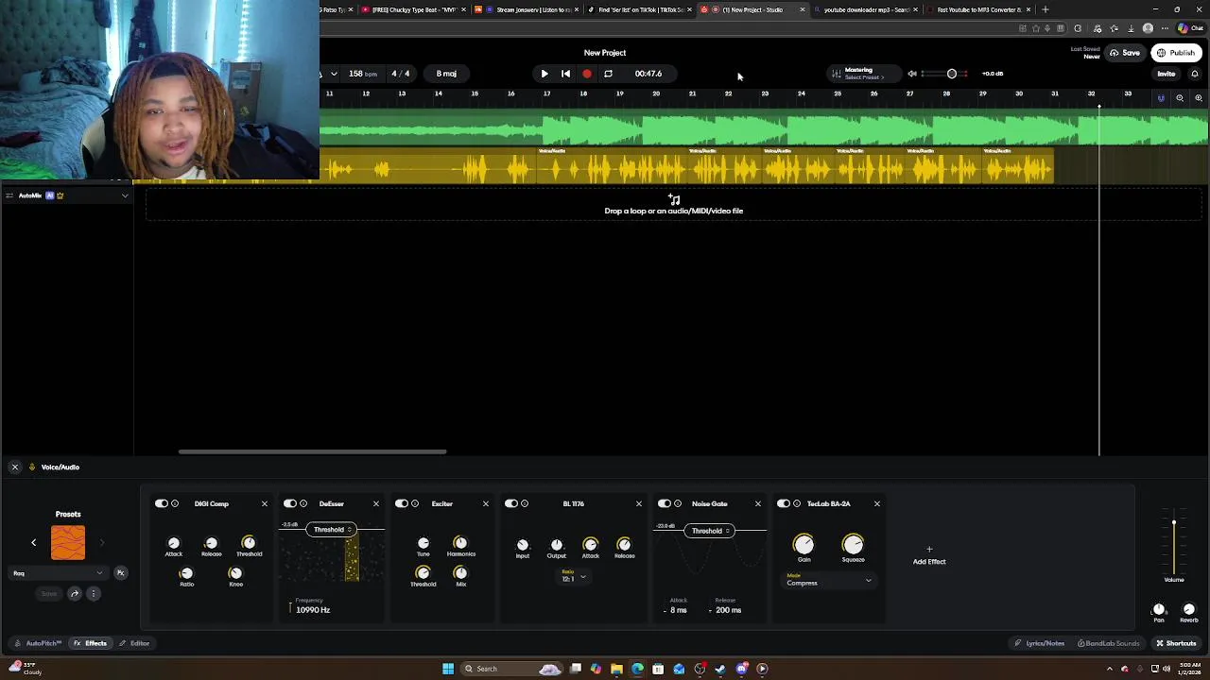The height and width of the screenshot is (680, 1210).
Task: Click the timeline zoom in magnifier
Action: point(1199,98)
